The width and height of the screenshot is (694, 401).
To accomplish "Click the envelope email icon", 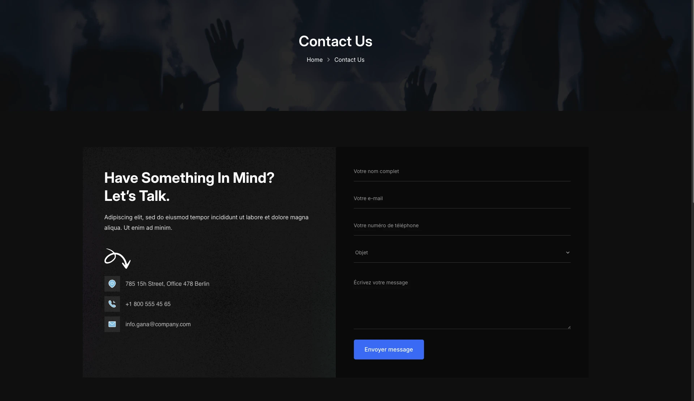I will (112, 324).
